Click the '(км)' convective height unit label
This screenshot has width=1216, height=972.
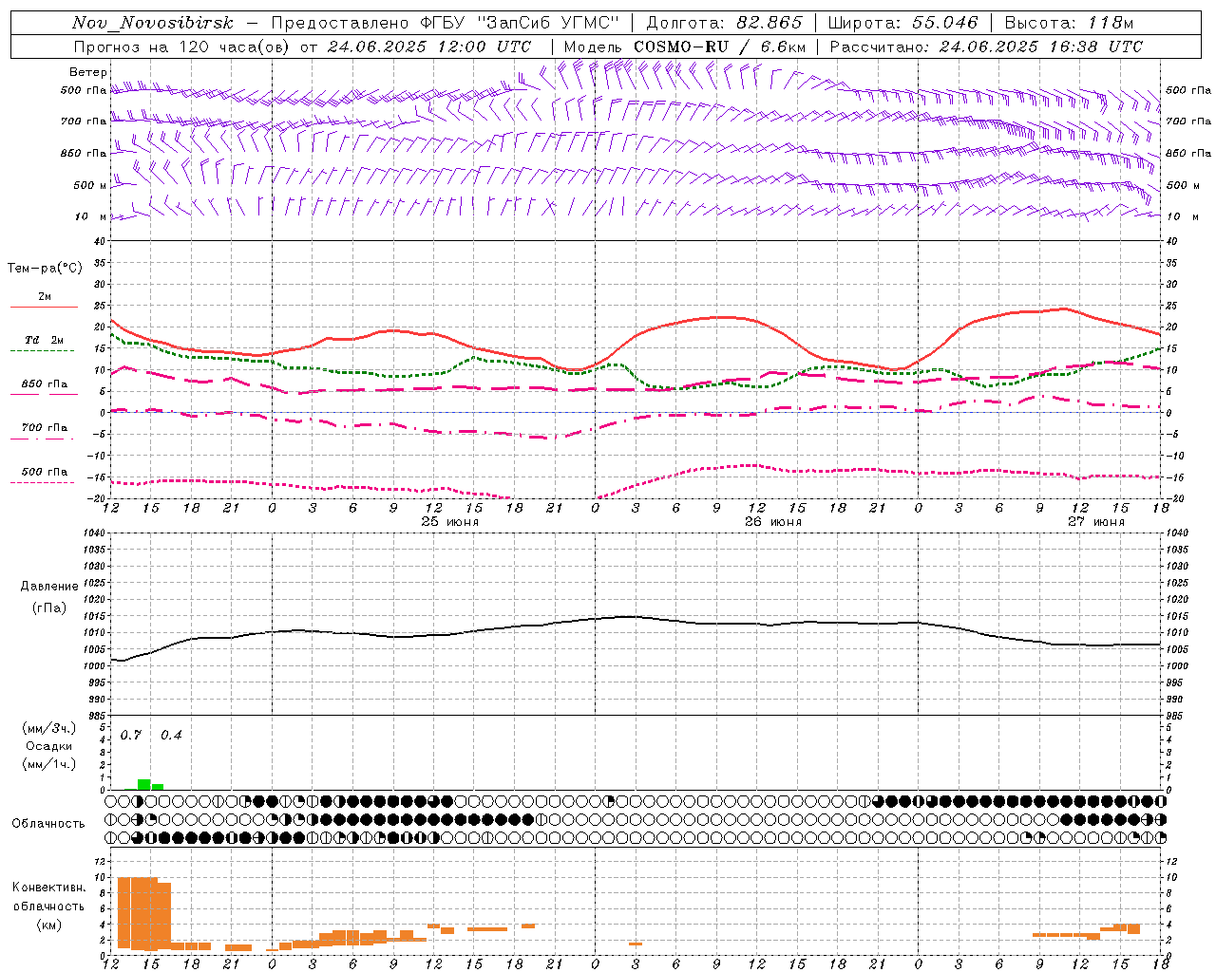tap(49, 925)
